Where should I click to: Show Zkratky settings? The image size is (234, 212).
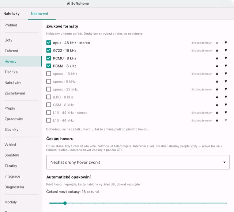[x=21, y=166]
